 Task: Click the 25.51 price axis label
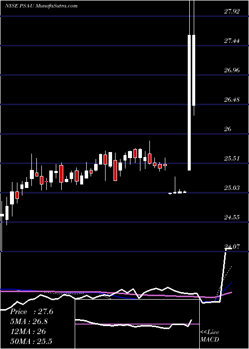click(232, 158)
